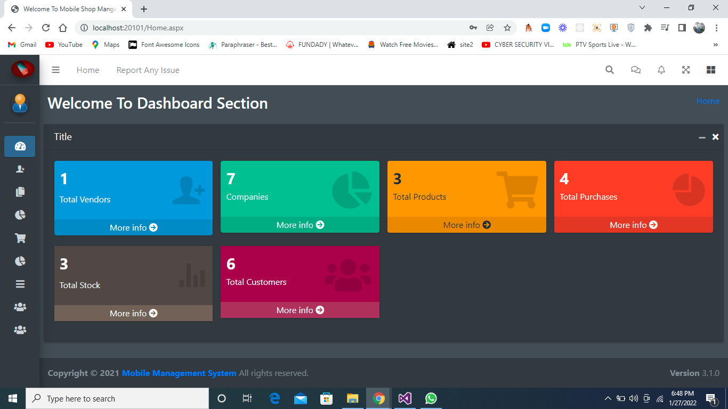Screen dimensions: 728x409
Task: Open the Customers group icon in sidebar
Action: pos(20,307)
